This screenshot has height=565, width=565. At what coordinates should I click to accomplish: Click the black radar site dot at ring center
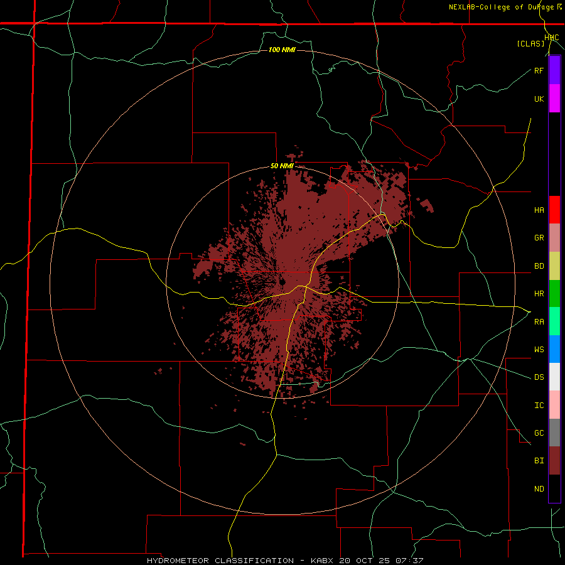pyautogui.click(x=282, y=281)
